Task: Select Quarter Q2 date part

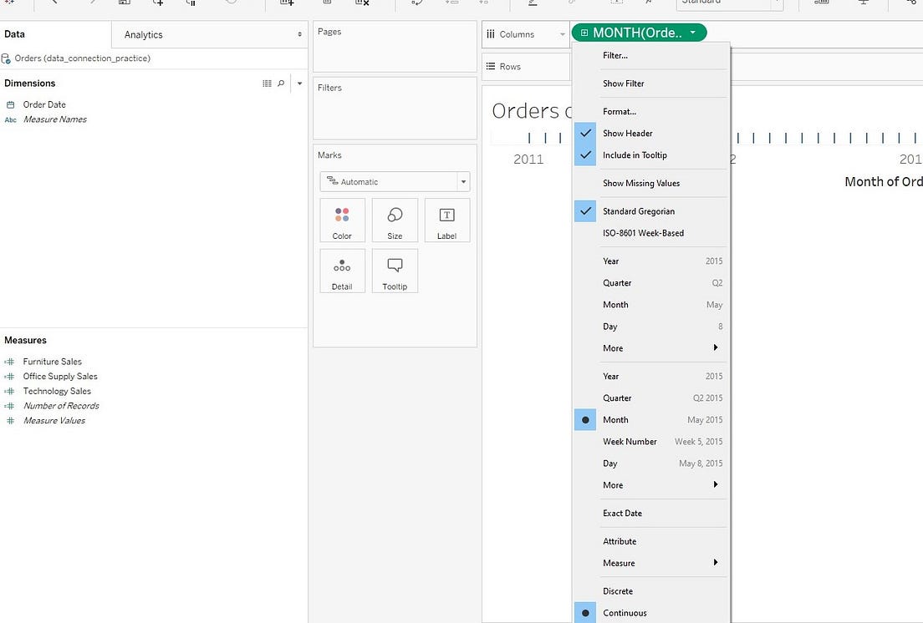Action: point(651,283)
